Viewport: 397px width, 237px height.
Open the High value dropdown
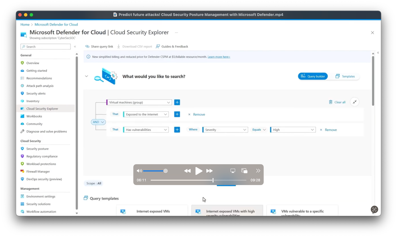[293, 130]
